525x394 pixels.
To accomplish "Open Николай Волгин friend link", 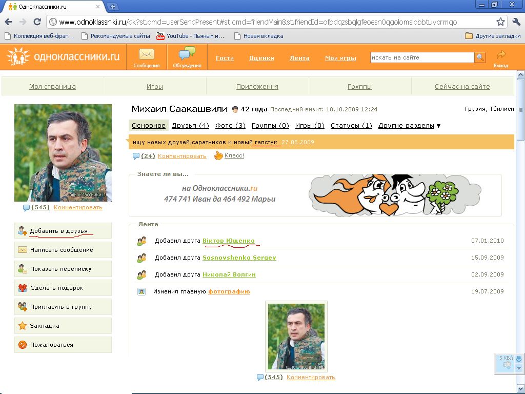I will coord(229,274).
